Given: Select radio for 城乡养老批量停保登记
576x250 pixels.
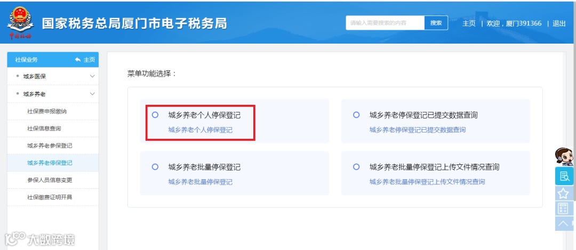Looking at the screenshot, I should [x=155, y=167].
